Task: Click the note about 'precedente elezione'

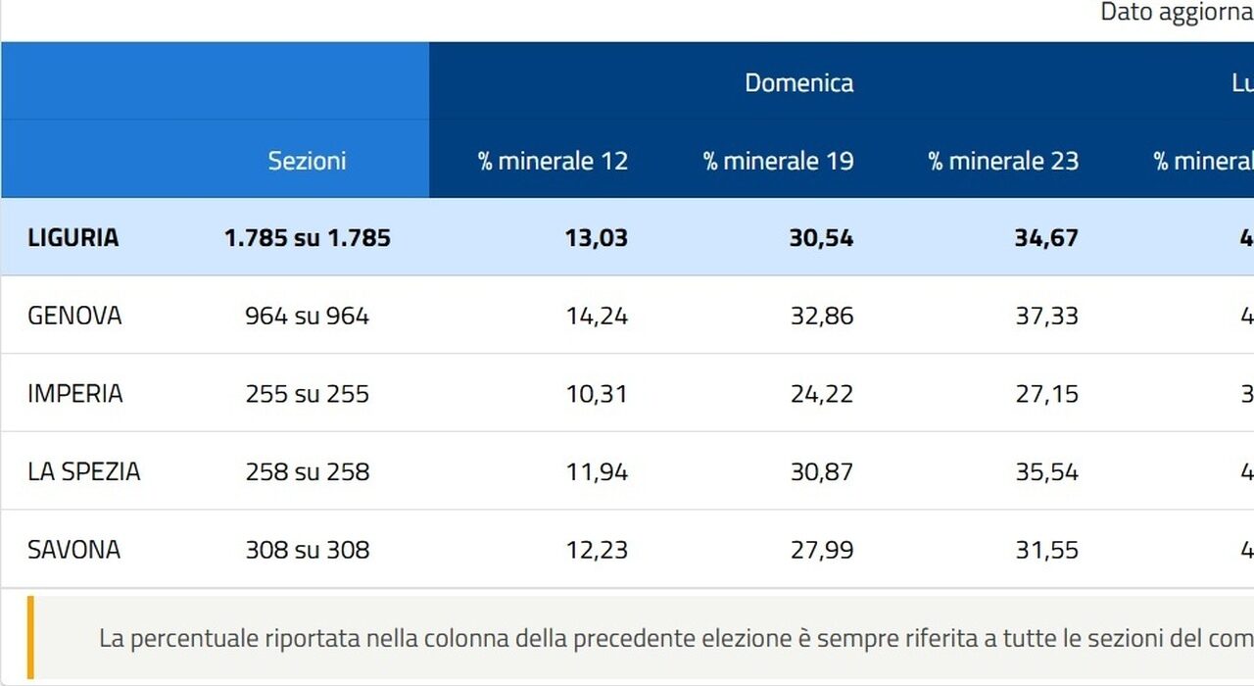Action: click(x=676, y=639)
